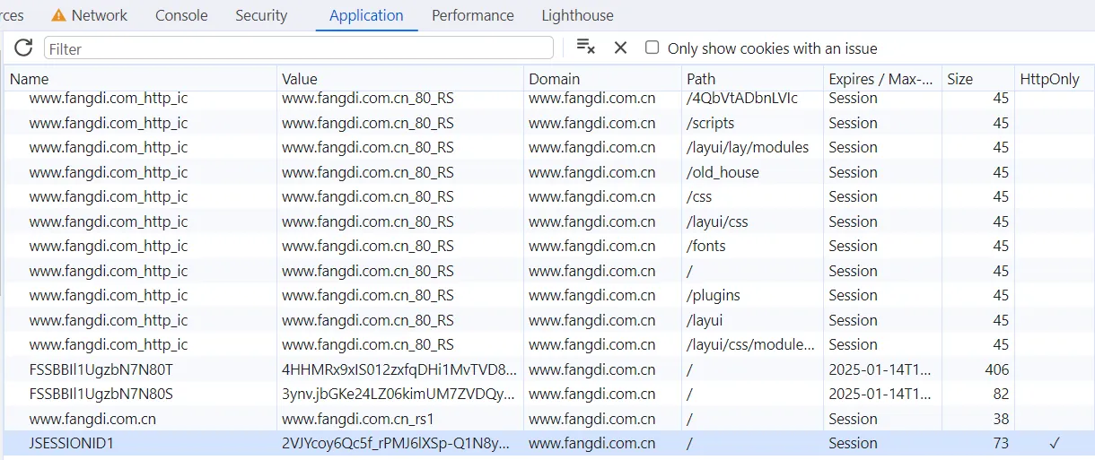Clear all cookies with filter icon

[x=585, y=48]
